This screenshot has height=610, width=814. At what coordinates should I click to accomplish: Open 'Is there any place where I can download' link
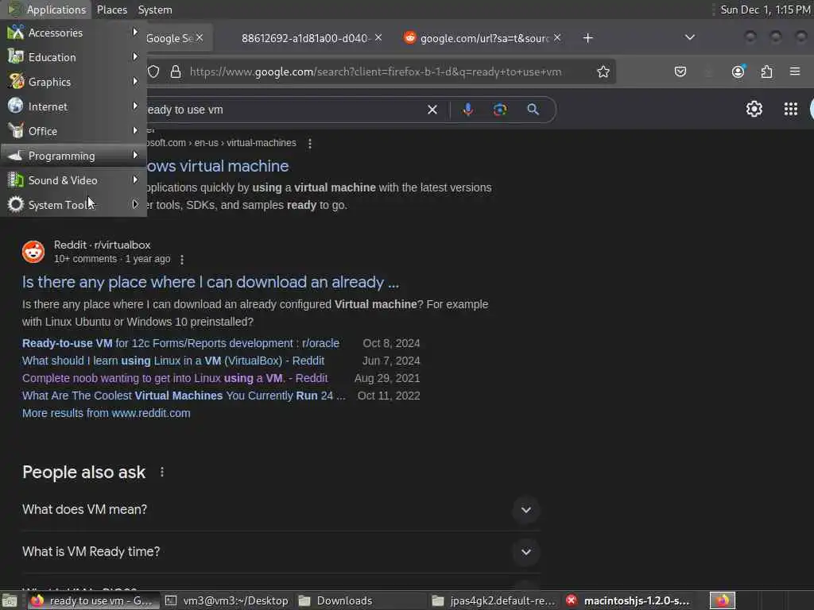211,282
